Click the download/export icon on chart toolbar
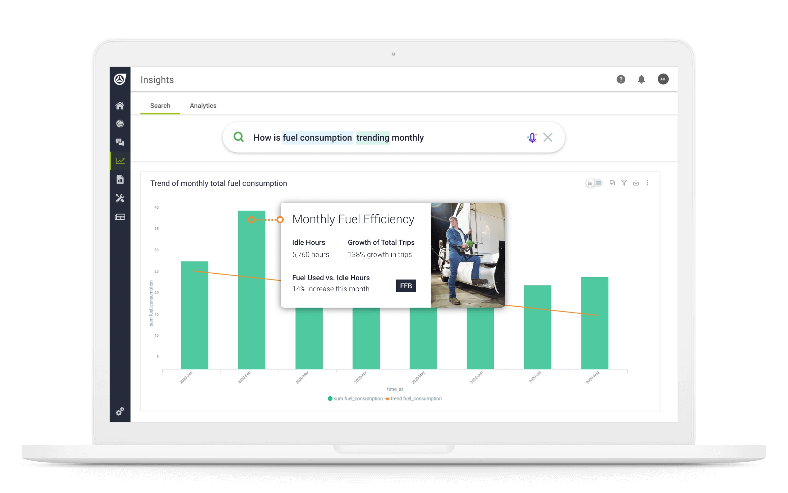 636,183
